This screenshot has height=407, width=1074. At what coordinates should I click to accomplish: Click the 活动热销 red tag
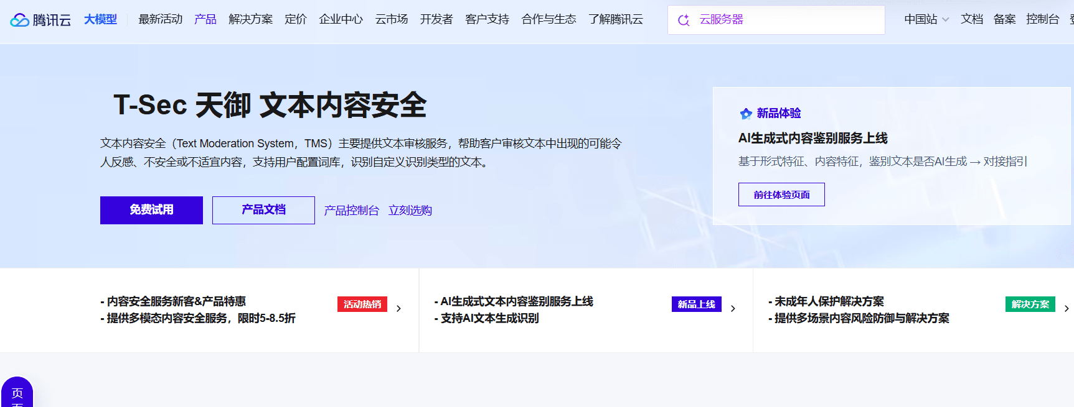coord(362,304)
